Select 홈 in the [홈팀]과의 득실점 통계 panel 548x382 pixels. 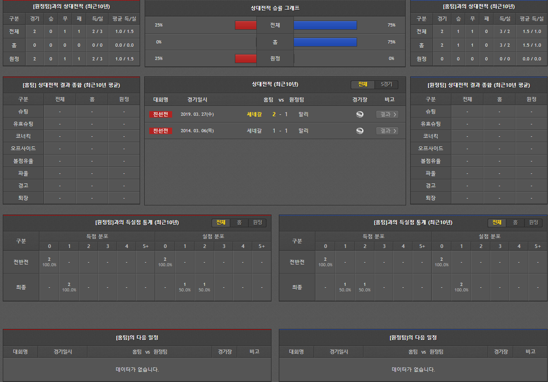tap(515, 223)
